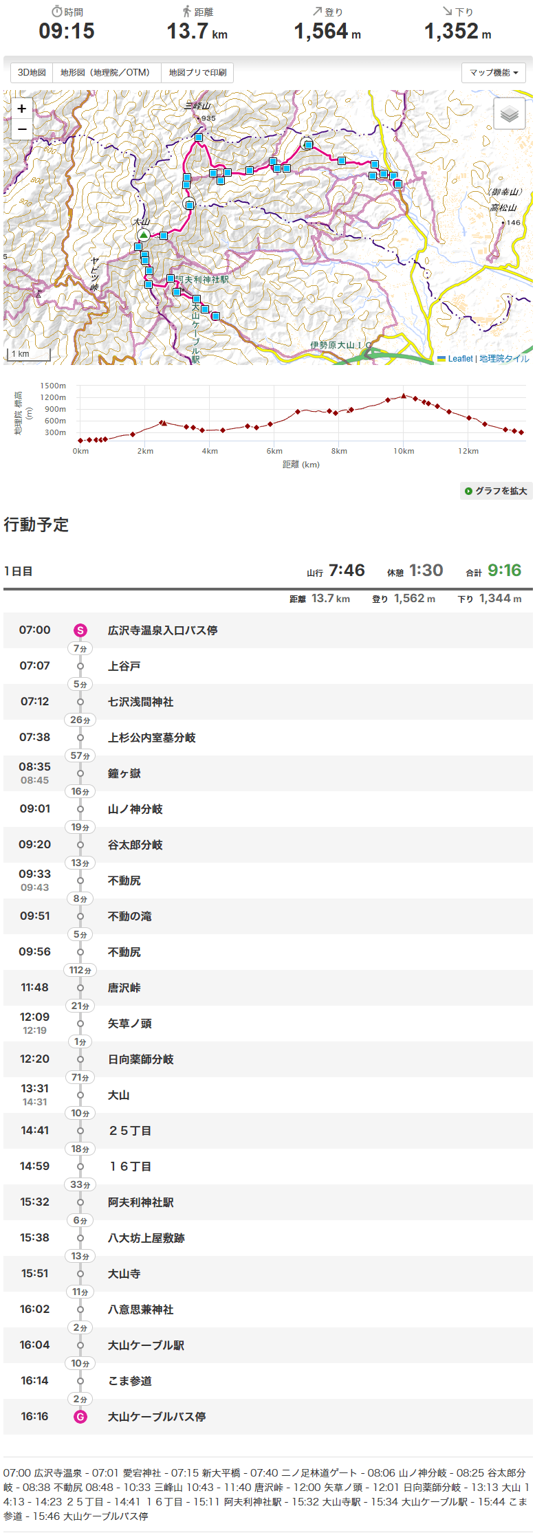Open the マップ機能 dropdown menu
This screenshot has width=546, height=1535.
pos(493,73)
